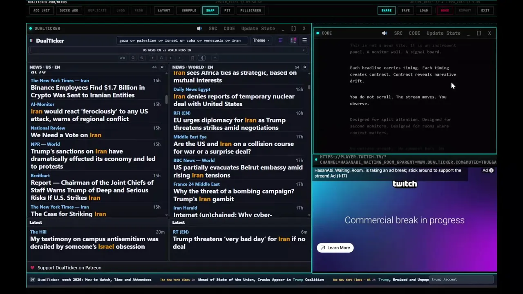This screenshot has height=294, width=523.
Task: Click the zoom in magnifier icon
Action: pyautogui.click(x=142, y=58)
